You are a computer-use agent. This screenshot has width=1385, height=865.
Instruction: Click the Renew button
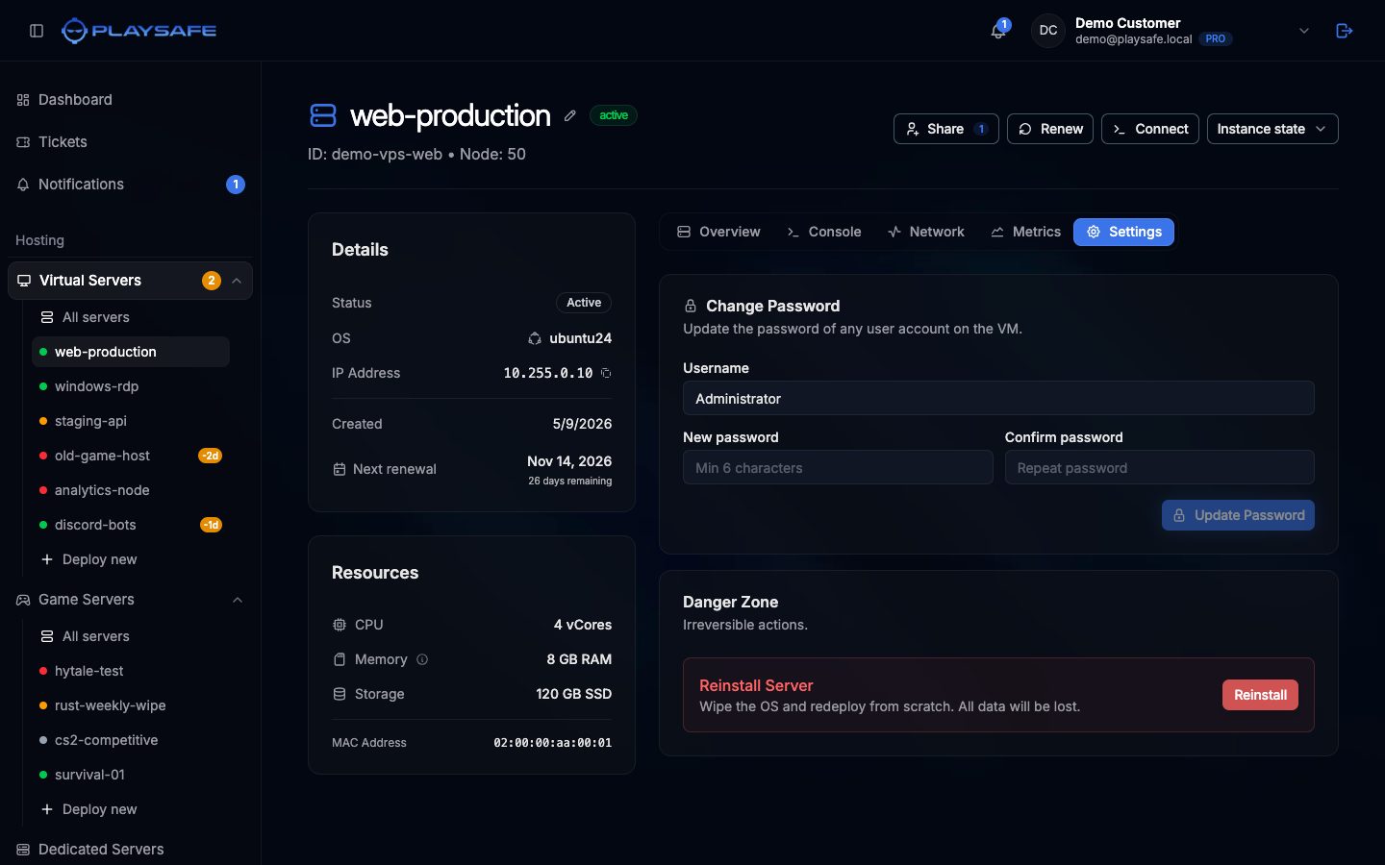1050,129
